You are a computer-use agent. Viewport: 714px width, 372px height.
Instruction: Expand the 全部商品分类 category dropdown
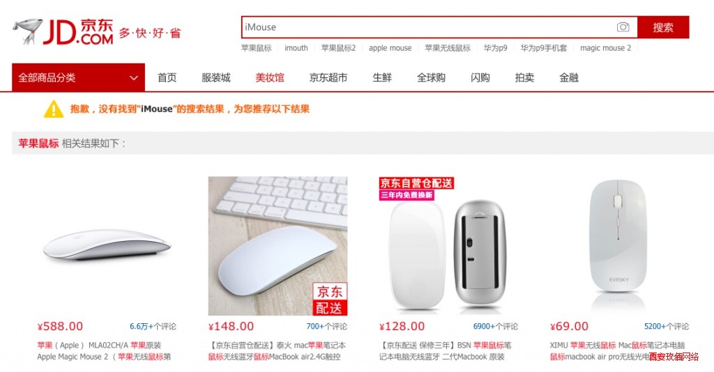tap(78, 78)
